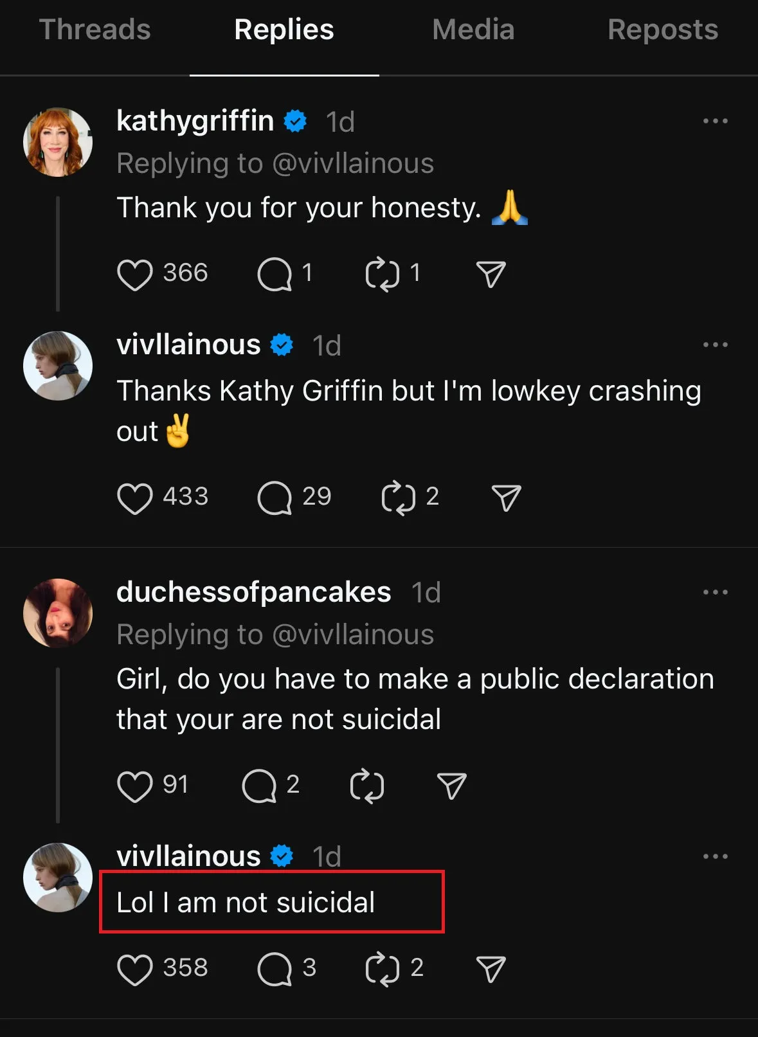The width and height of the screenshot is (758, 1037).
Task: Open three-dot menu on "Lol I am not suicidal"
Action: (x=715, y=856)
